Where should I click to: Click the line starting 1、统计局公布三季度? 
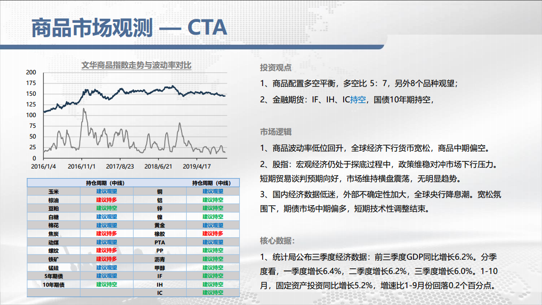pos(378,257)
